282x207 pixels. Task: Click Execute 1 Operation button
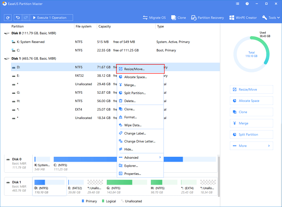51,17
